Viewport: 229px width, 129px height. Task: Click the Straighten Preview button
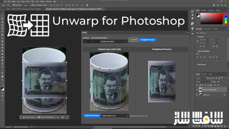click(147, 40)
